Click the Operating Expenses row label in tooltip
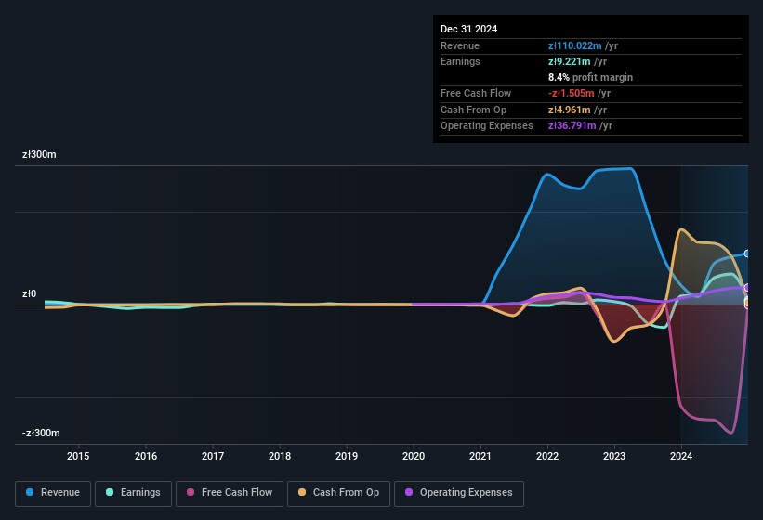763x520 pixels. click(x=487, y=126)
